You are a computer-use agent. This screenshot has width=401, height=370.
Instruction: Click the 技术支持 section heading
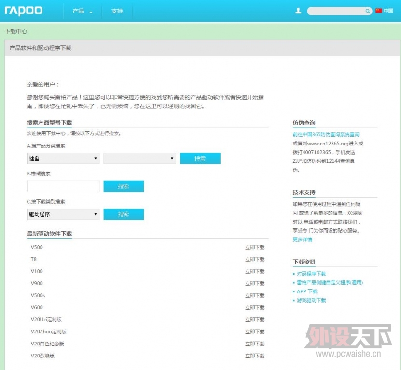(x=304, y=192)
